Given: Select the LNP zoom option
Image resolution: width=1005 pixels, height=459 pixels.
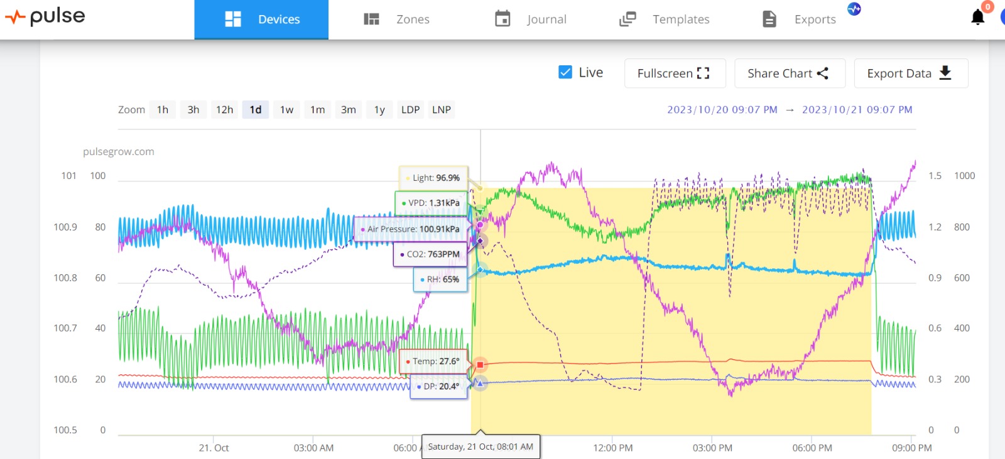Looking at the screenshot, I should (442, 110).
